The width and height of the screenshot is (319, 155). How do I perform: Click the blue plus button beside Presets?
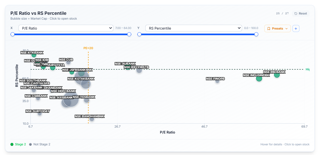tap(296, 28)
